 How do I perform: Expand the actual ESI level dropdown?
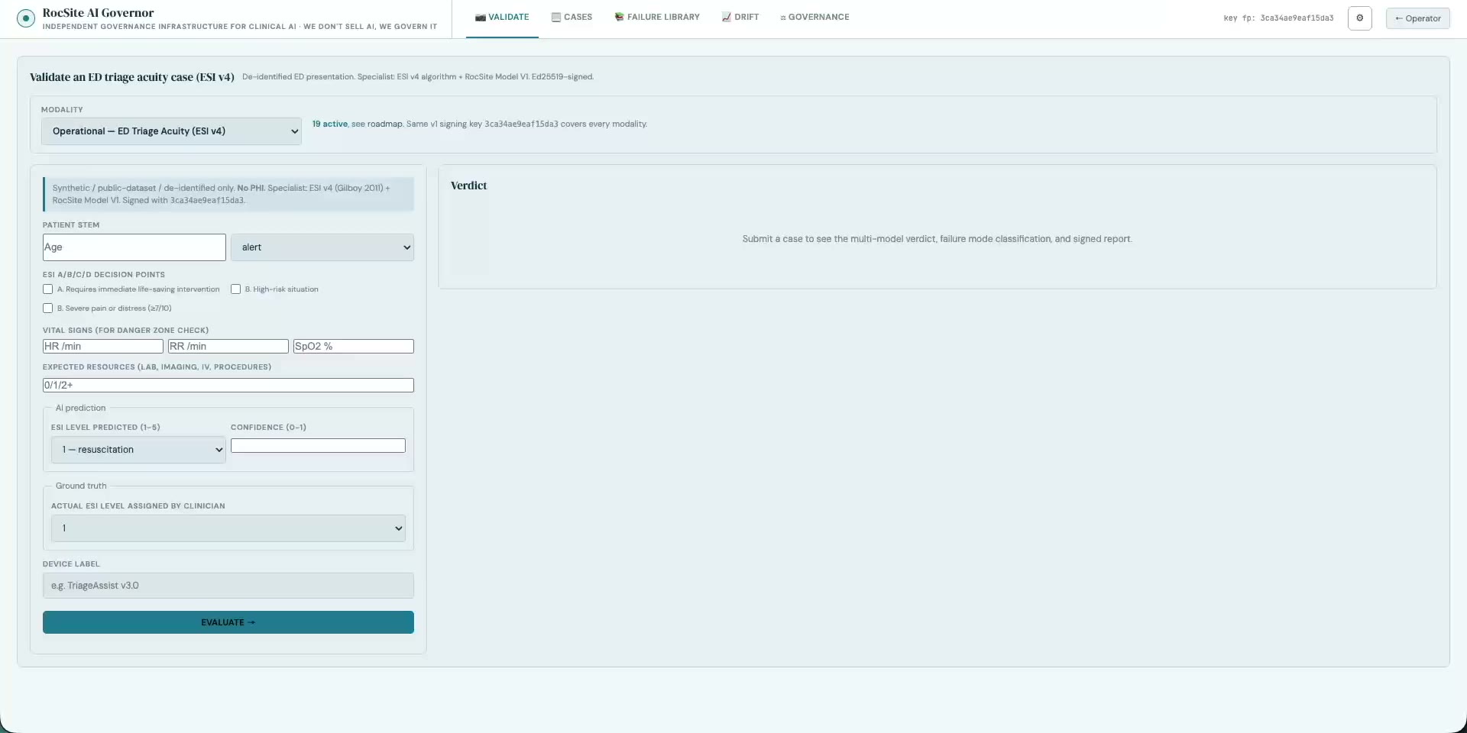228,528
